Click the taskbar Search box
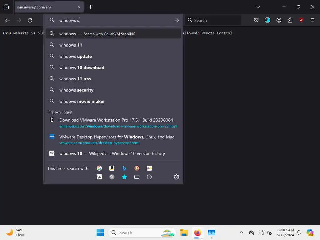 pyautogui.click(x=142, y=232)
